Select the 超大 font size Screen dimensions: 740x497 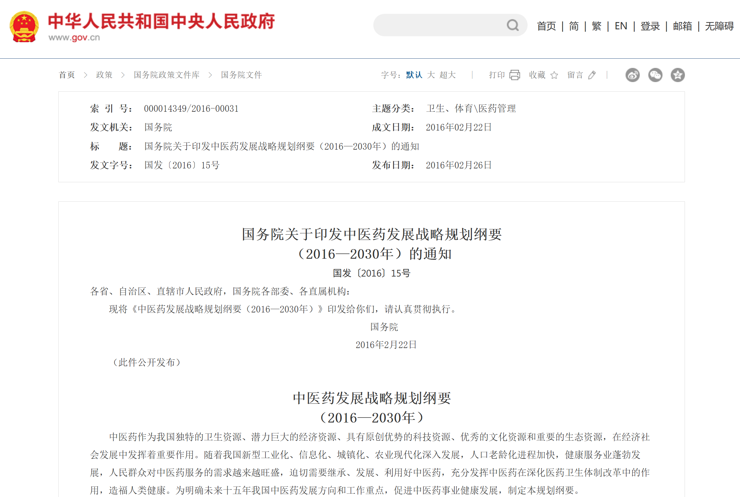coord(447,75)
